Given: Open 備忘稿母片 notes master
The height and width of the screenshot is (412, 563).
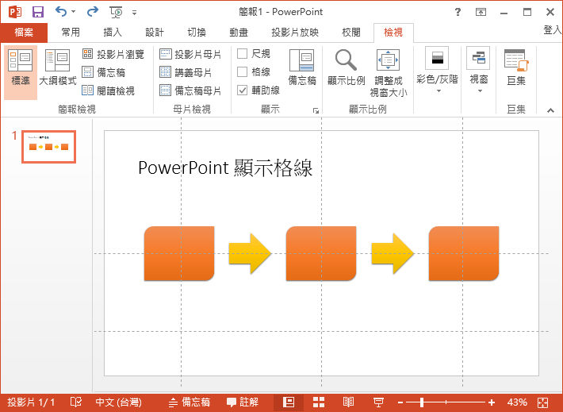Looking at the screenshot, I should (x=190, y=90).
